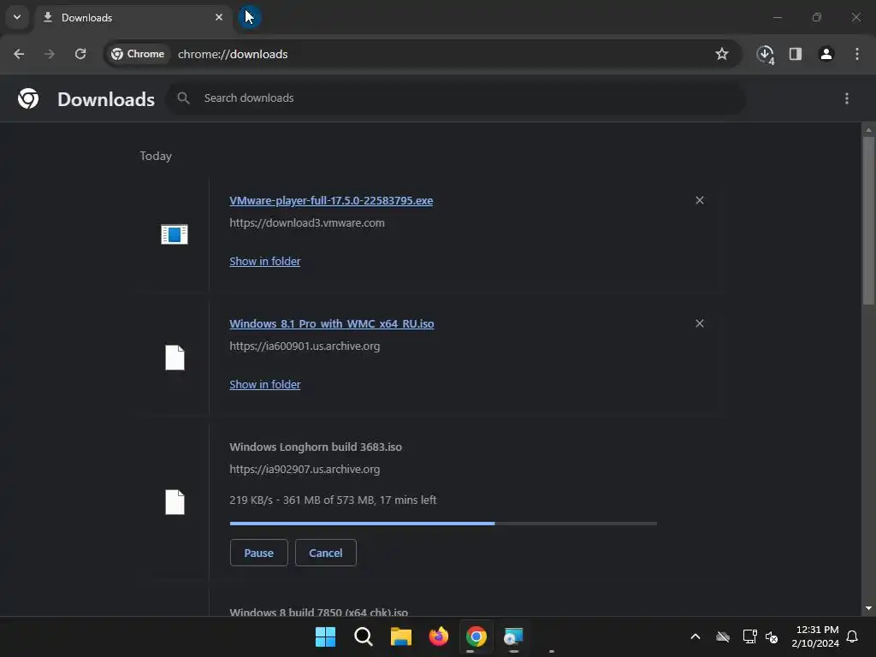Open the downloads bubble in toolbar
The width and height of the screenshot is (876, 657).
pyautogui.click(x=765, y=54)
